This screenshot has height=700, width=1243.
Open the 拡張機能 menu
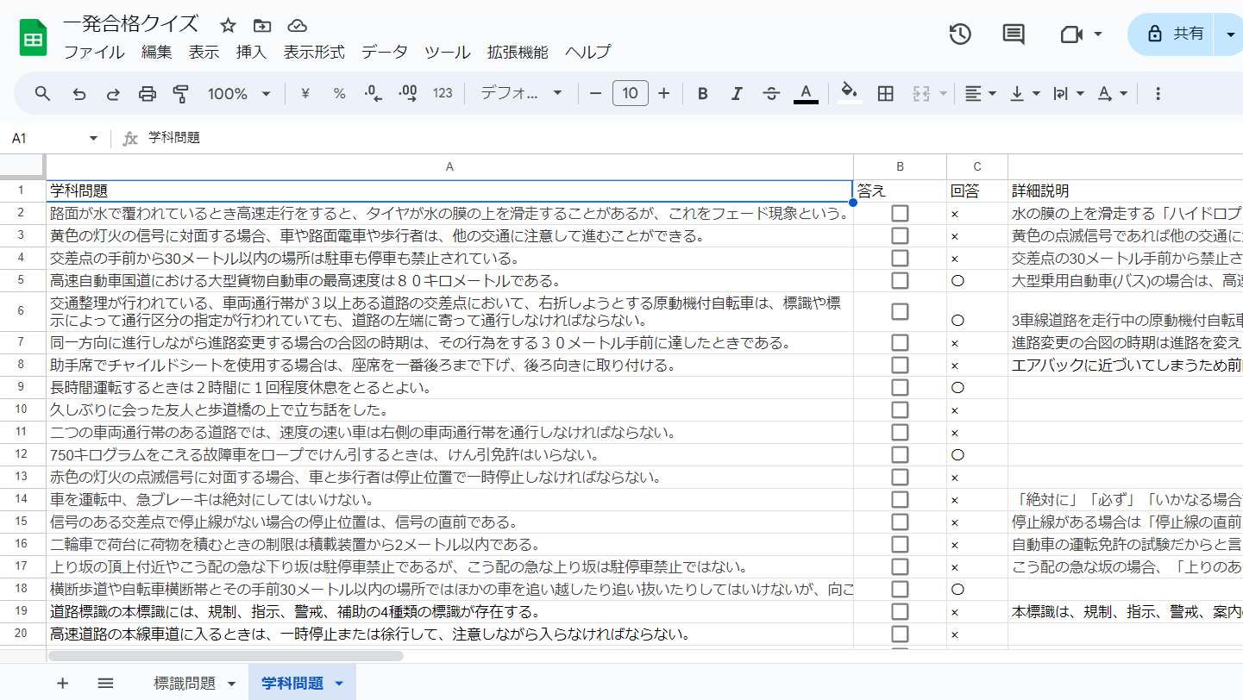click(518, 52)
